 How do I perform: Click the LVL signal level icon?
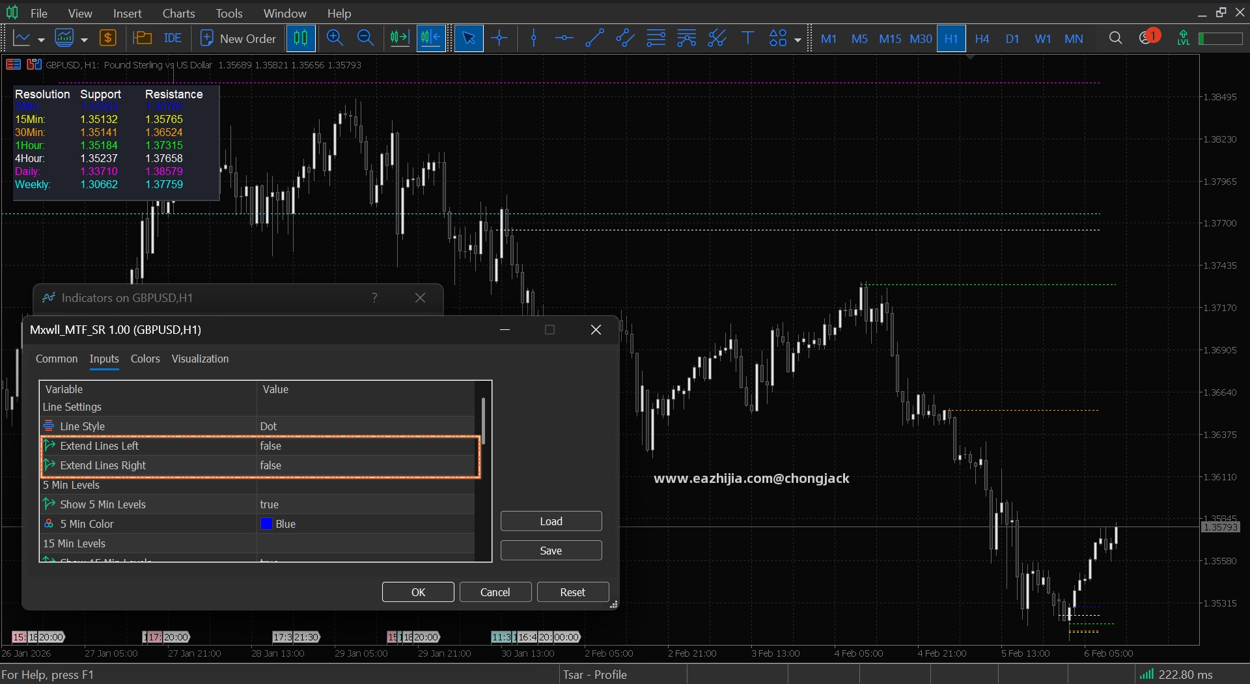(1184, 38)
